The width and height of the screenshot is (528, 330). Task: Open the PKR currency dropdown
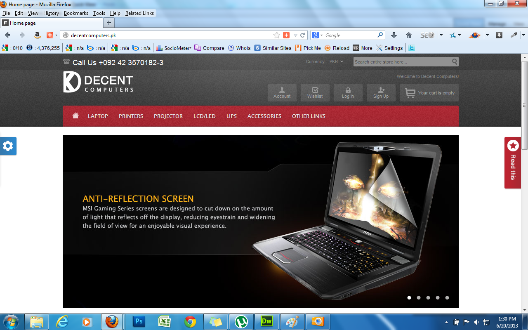336,62
